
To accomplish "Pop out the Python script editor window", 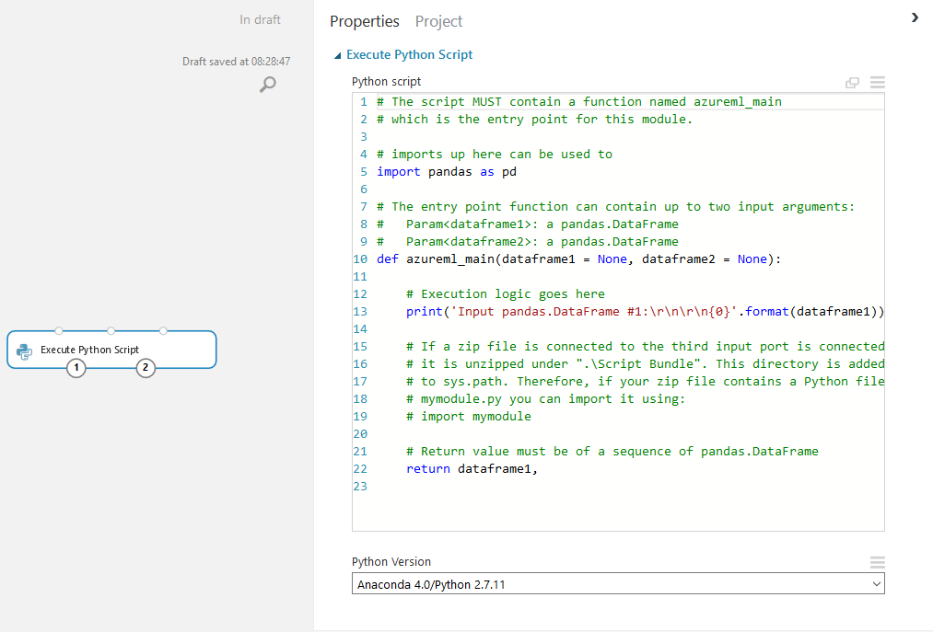I will click(852, 83).
